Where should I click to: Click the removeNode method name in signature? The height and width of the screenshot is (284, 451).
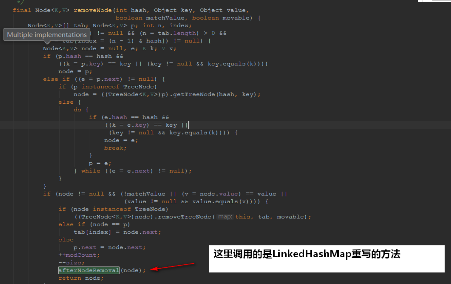92,10
